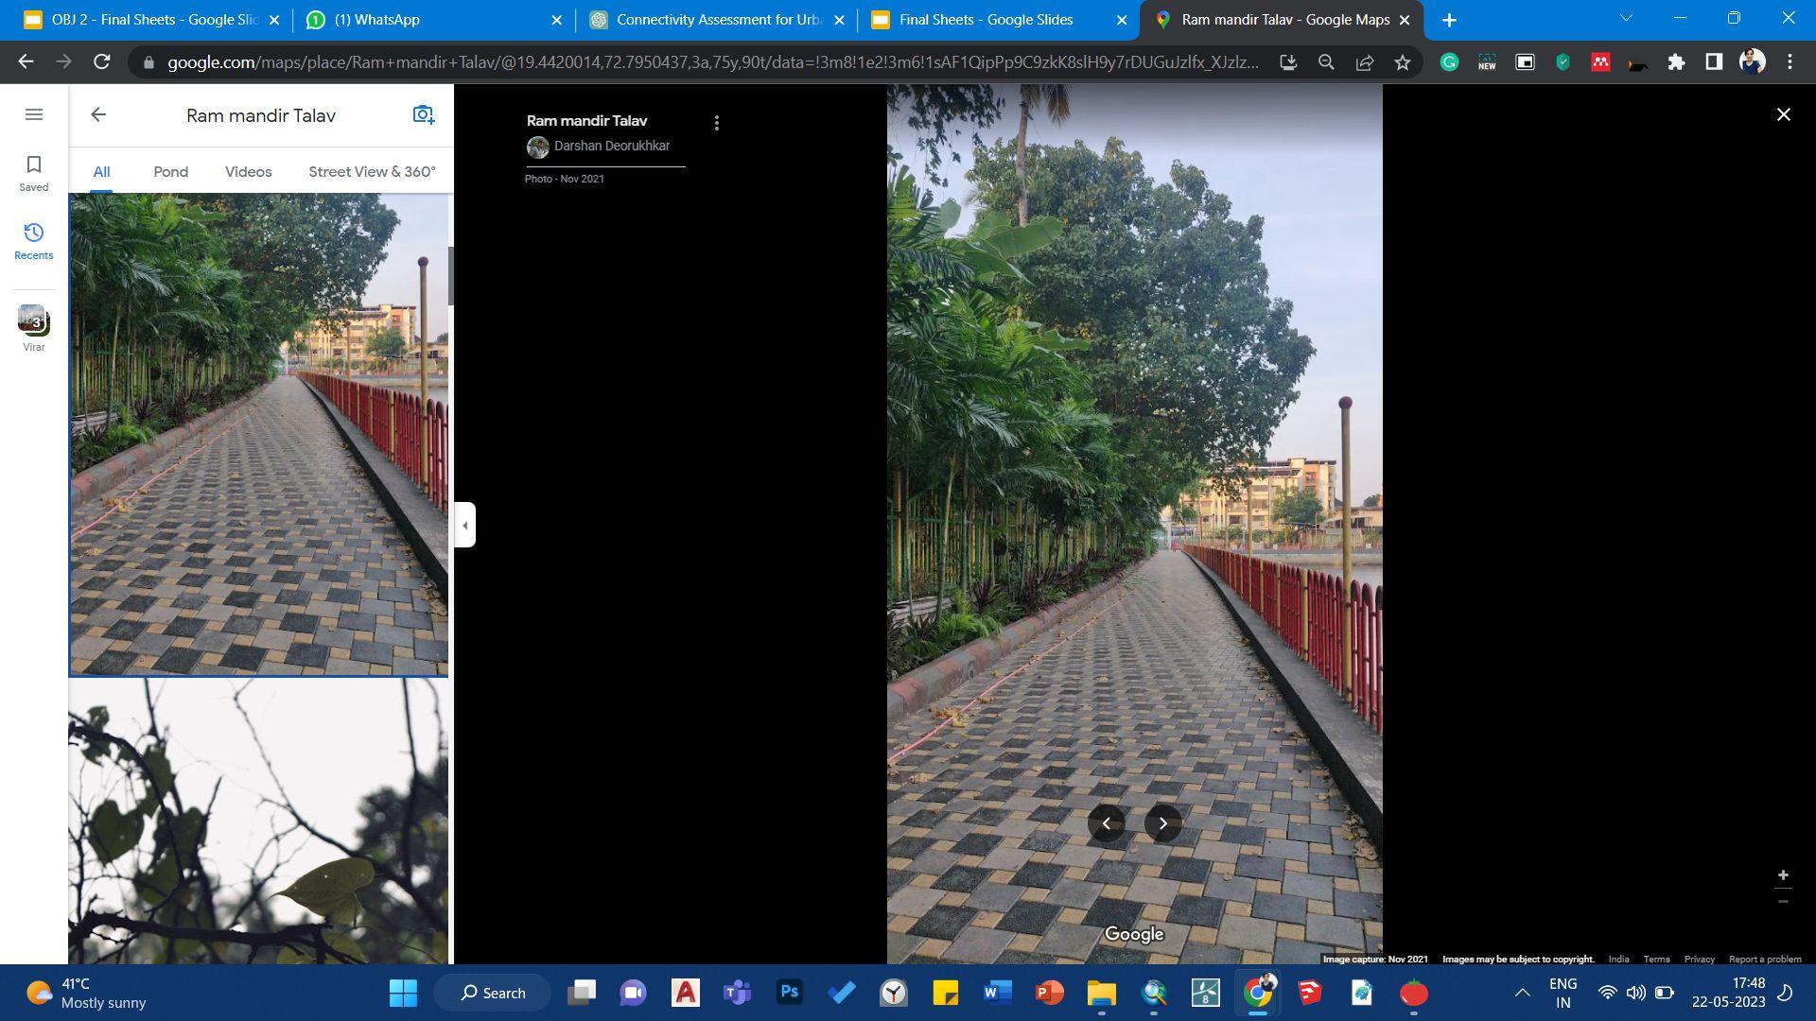Open the Recents history icon
This screenshot has height=1021, width=1816.
(34, 240)
